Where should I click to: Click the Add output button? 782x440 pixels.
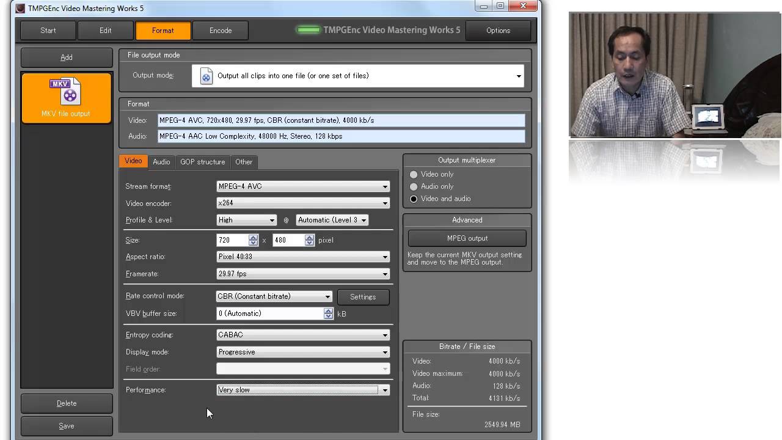(67, 57)
